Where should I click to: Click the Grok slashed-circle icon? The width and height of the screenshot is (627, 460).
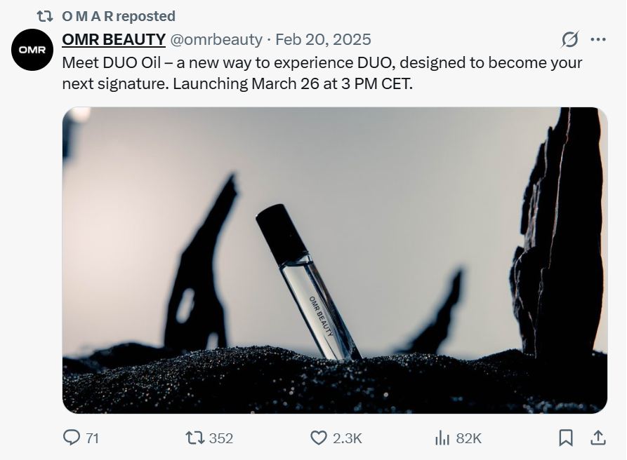coord(570,39)
